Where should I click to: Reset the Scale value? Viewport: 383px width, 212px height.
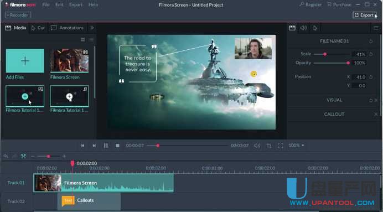click(371, 54)
